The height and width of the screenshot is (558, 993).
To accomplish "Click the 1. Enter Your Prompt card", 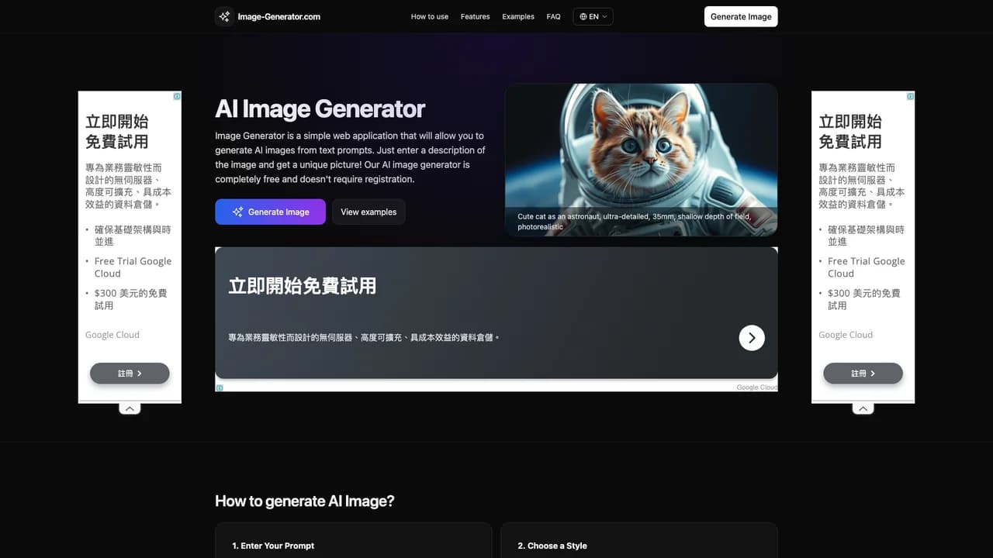I will tap(353, 541).
